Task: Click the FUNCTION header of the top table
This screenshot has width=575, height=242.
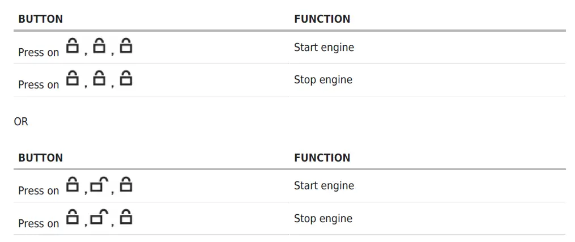Action: tap(322, 19)
